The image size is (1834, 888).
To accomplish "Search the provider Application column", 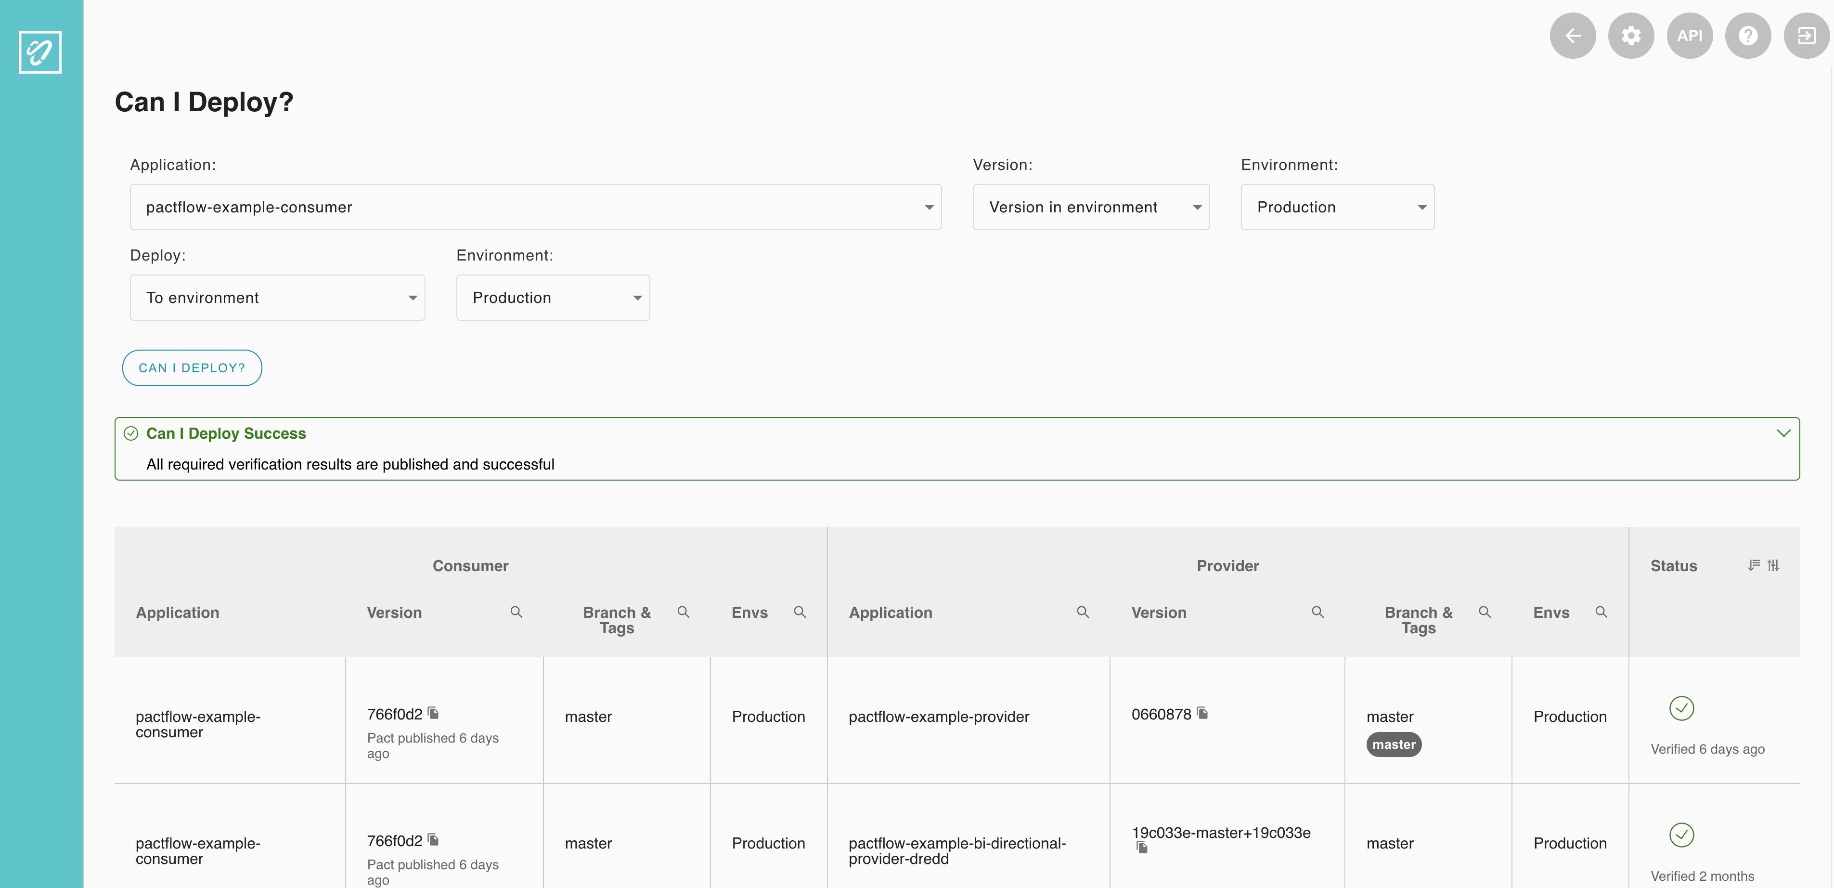I will point(1083,613).
